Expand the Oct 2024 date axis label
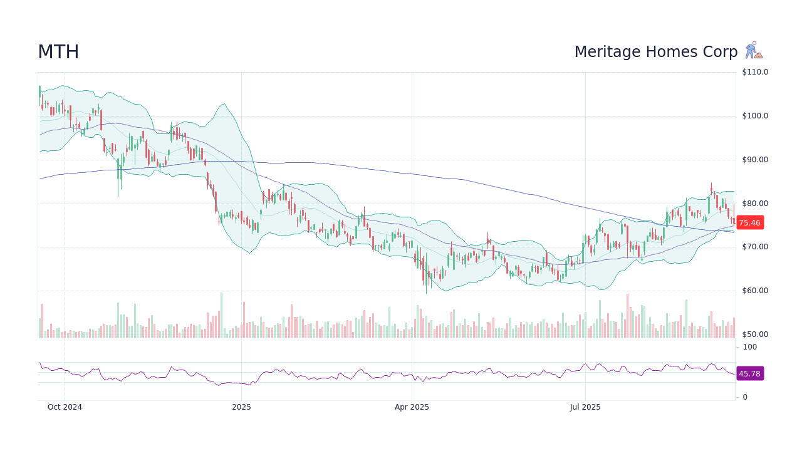Viewport: 802px width, 451px height. point(65,407)
